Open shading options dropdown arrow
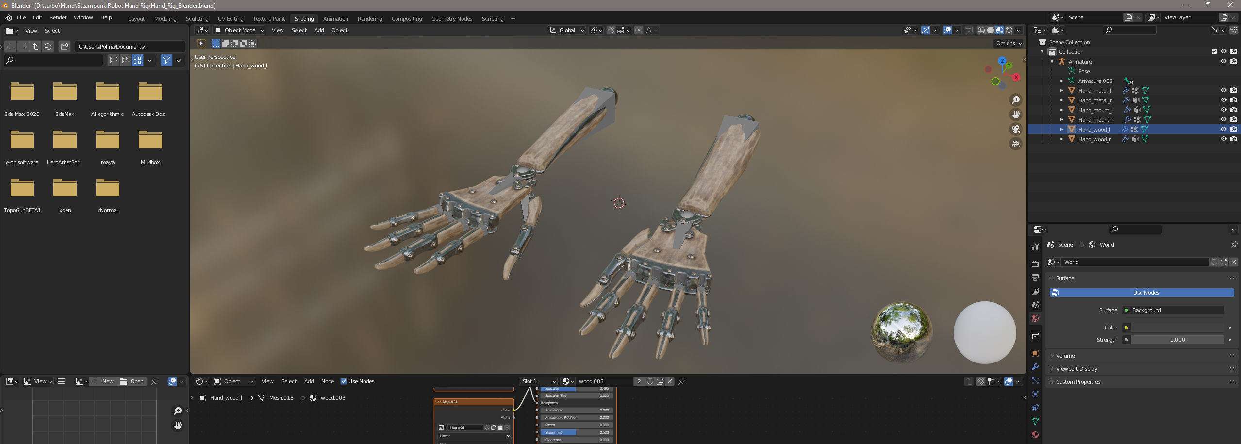This screenshot has height=444, width=1241. tap(1018, 30)
